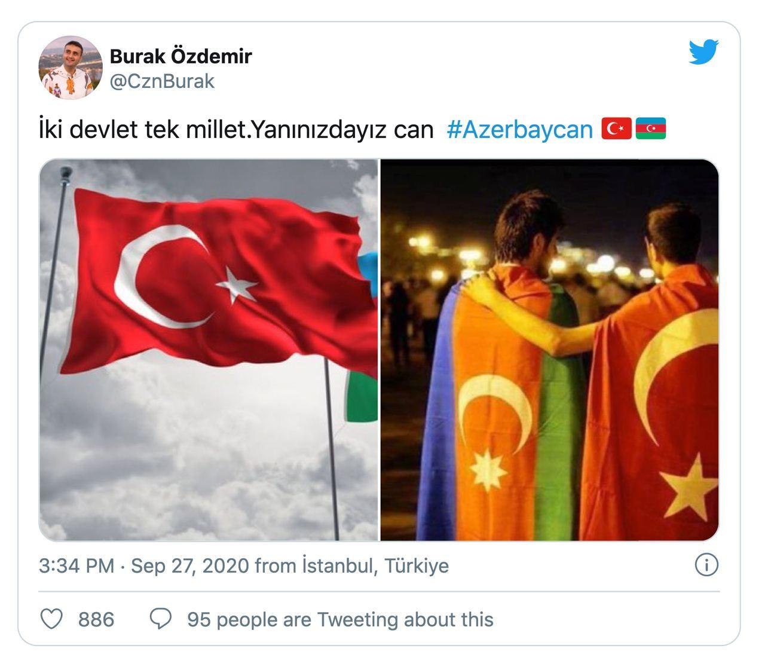Open the 3:34 PM · Sep 27, 2020 timestamp
Viewport: 765px width, 670px height.
tap(143, 565)
